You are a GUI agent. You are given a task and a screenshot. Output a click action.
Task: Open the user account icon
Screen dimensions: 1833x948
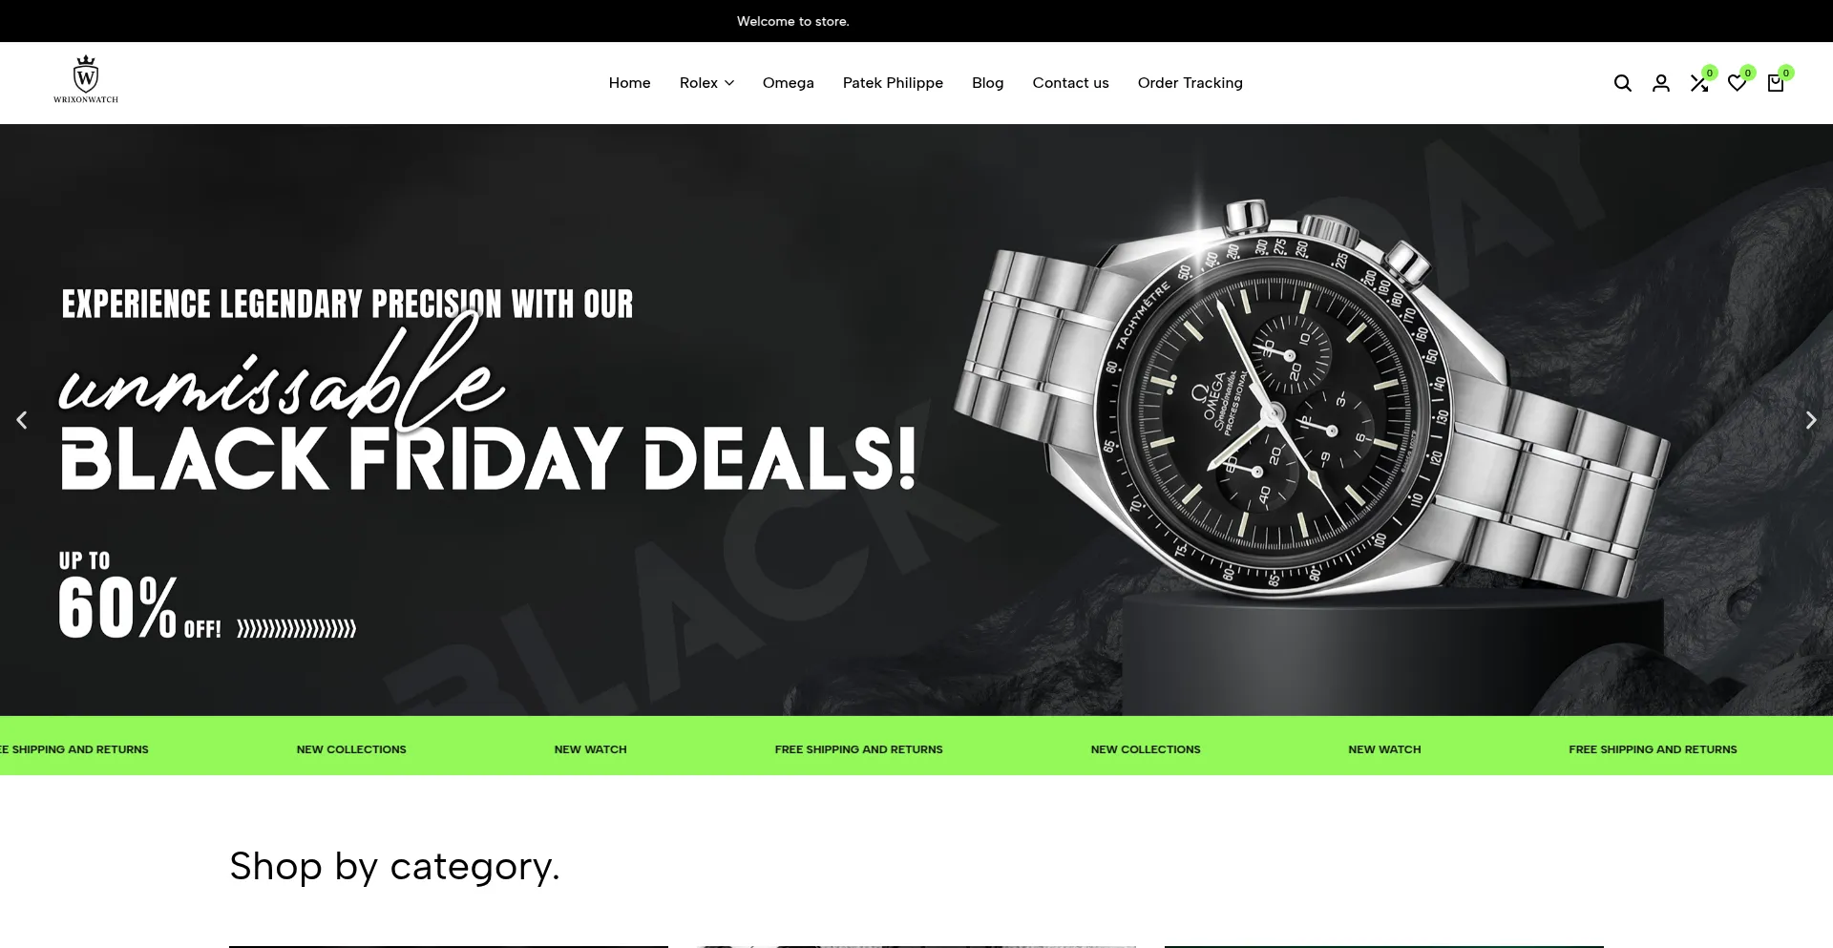1661,83
